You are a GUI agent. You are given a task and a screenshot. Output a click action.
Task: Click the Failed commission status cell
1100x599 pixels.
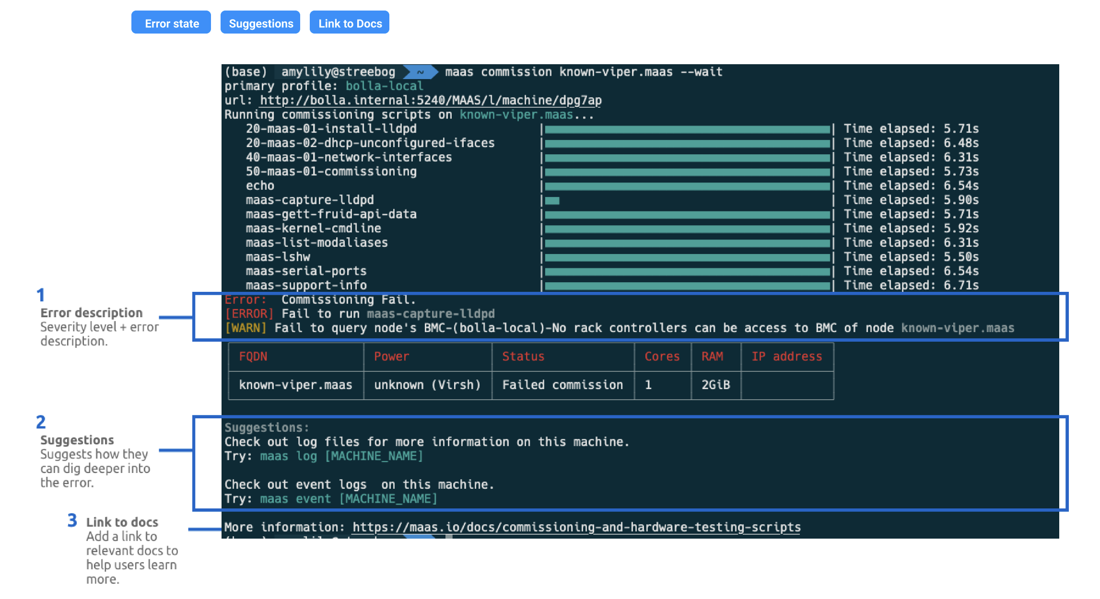[562, 385]
